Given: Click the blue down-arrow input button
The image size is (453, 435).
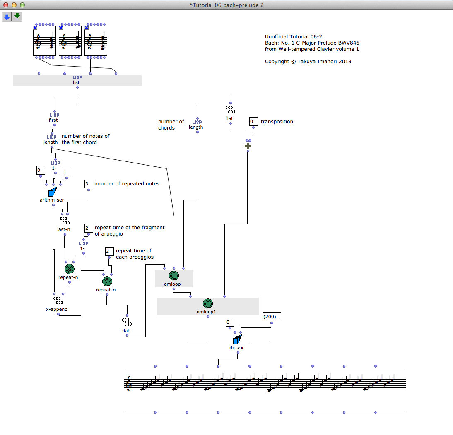Looking at the screenshot, I should click(7, 17).
